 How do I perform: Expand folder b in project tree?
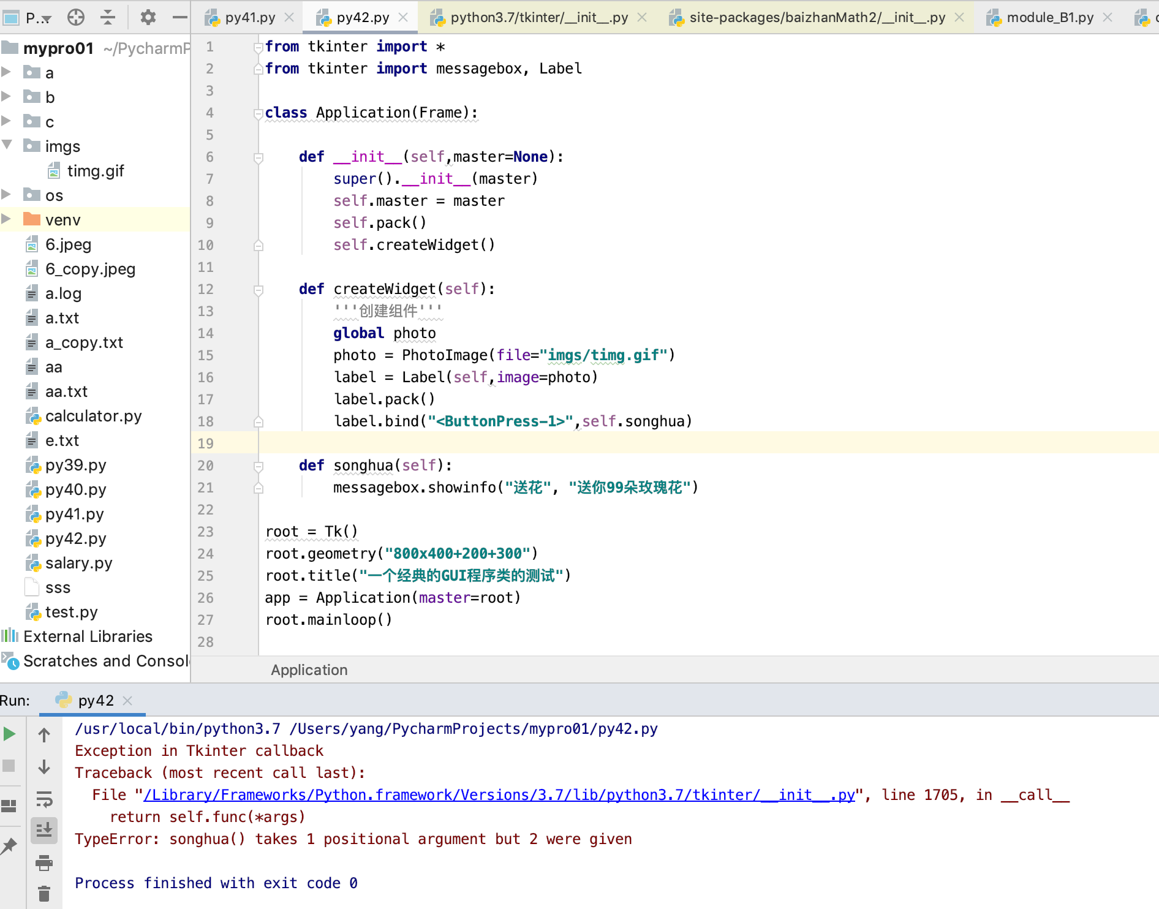pos(6,96)
